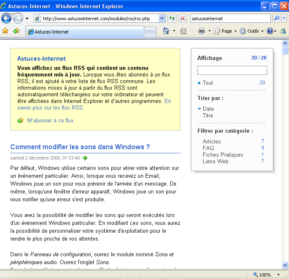Select Tout to show all items
The image size is (289, 279).
coord(208,83)
